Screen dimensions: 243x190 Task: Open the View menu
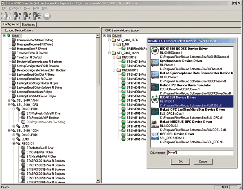tap(27, 8)
